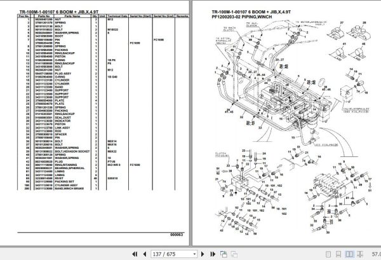
Task: Click the Qty column header
Action: (x=95, y=16)
